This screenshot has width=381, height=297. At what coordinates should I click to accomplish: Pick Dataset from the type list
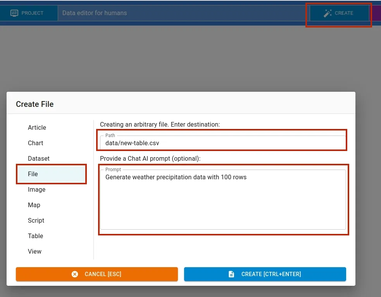pyautogui.click(x=39, y=159)
